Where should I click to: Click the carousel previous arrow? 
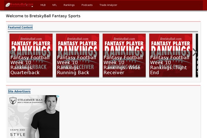[11, 52]
